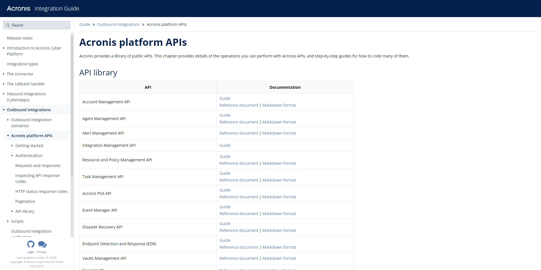Click Guide breadcrumb link
This screenshot has width=541, height=270.
[85, 24]
